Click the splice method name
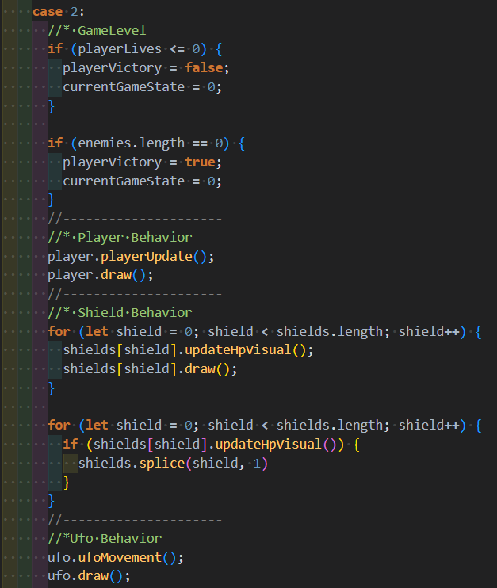Image resolution: width=497 pixels, height=588 pixels. (x=162, y=464)
